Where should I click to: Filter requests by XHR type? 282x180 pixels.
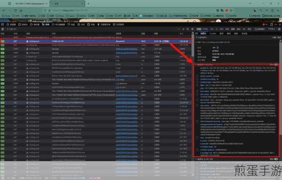(x=221, y=29)
